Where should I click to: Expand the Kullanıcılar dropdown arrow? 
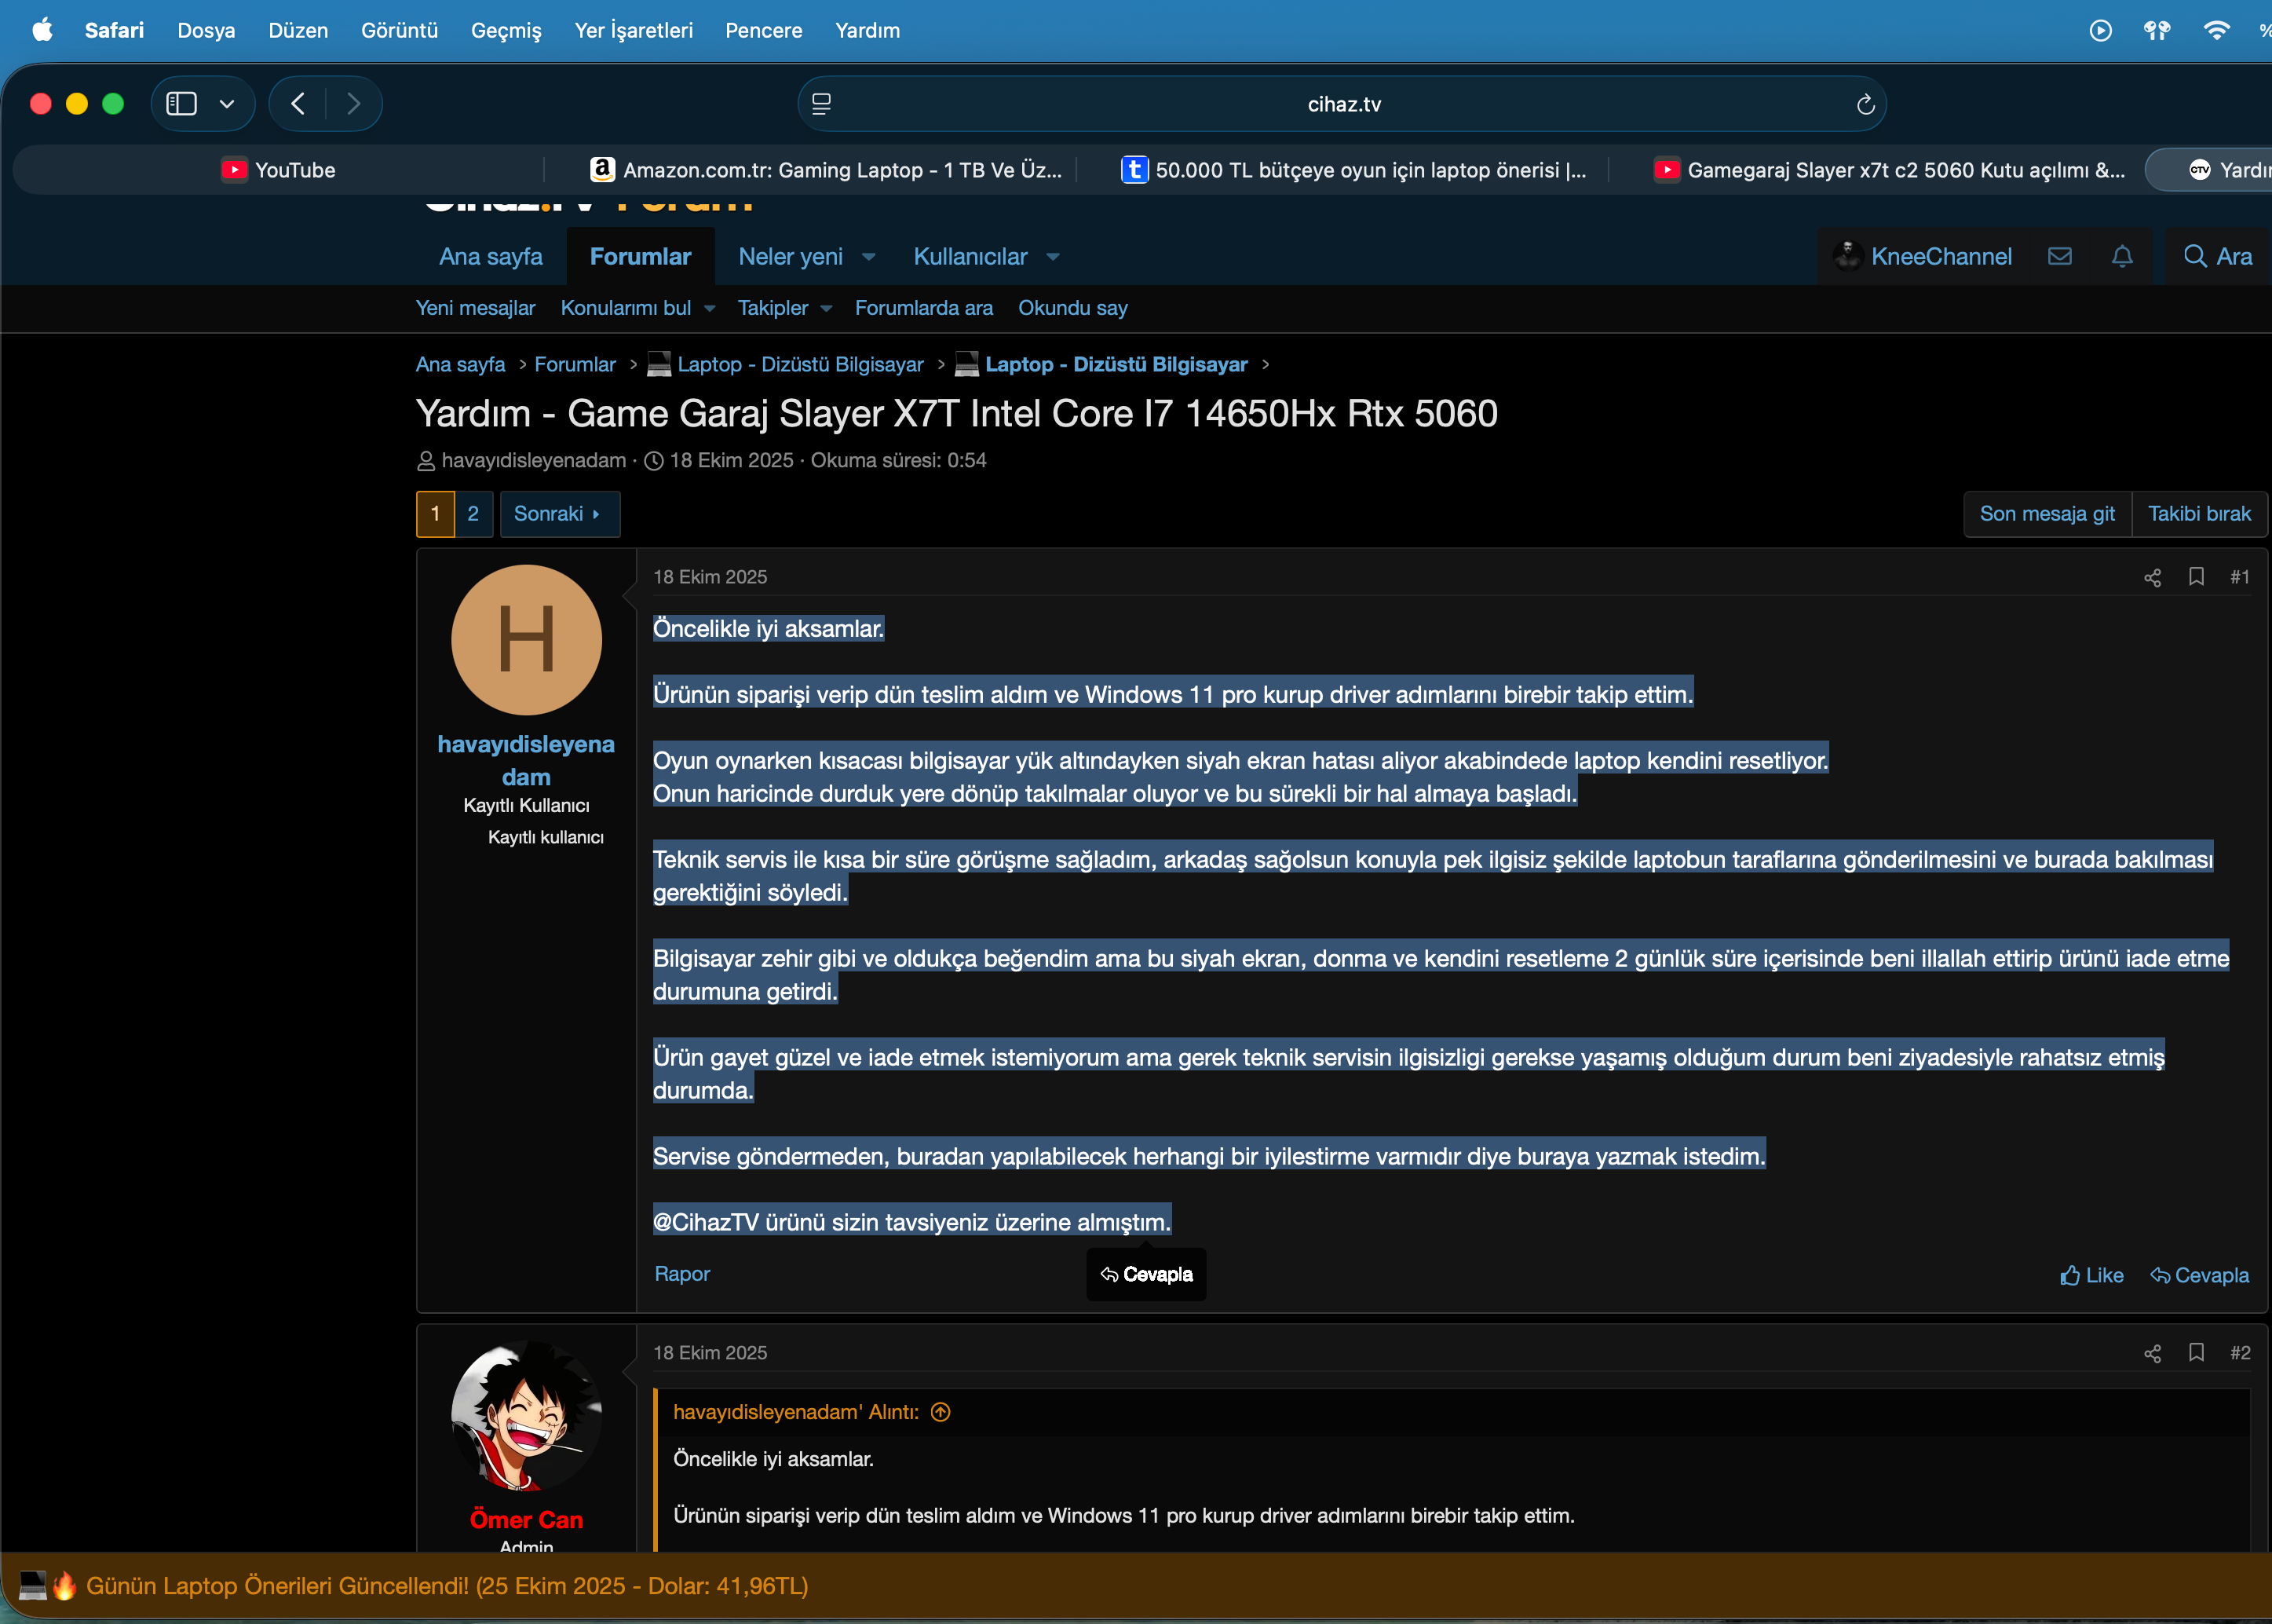tap(1053, 257)
